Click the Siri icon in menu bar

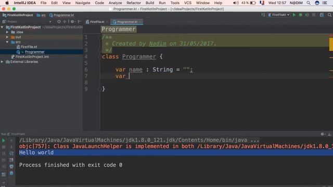pyautogui.click(x=317, y=3)
